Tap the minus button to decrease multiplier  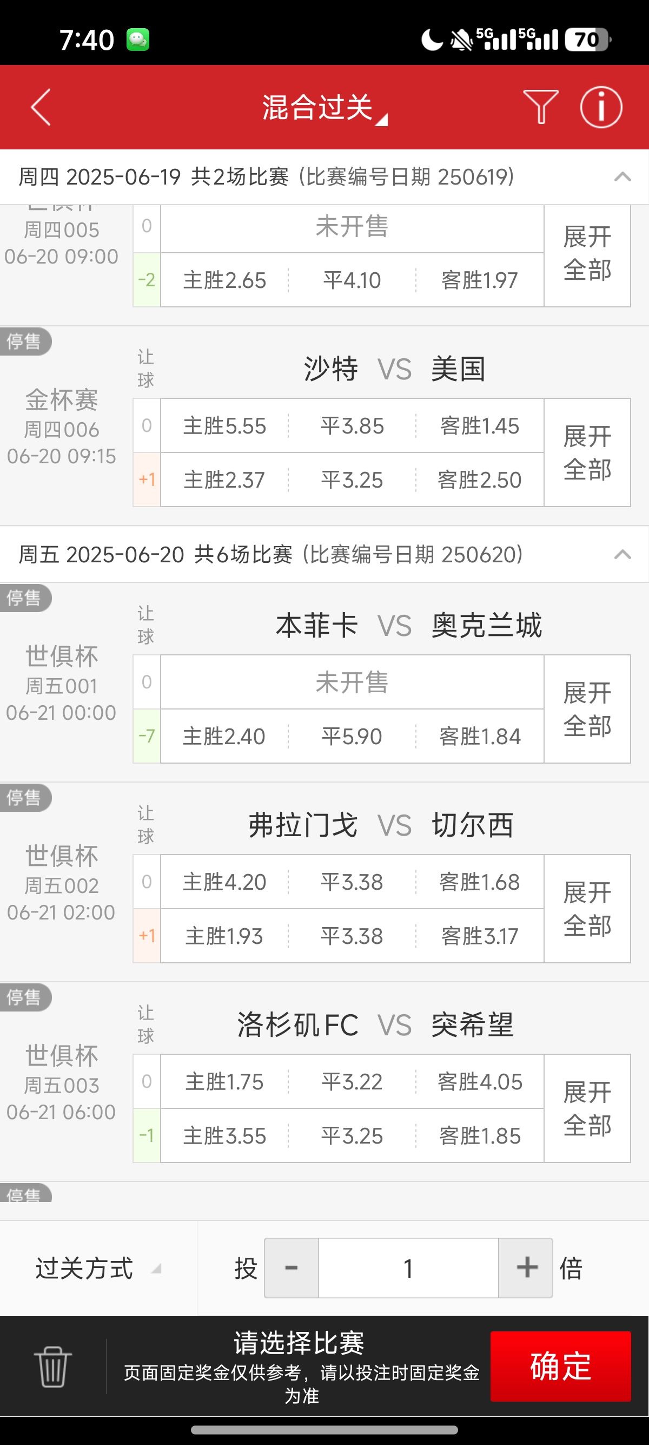pyautogui.click(x=292, y=1267)
